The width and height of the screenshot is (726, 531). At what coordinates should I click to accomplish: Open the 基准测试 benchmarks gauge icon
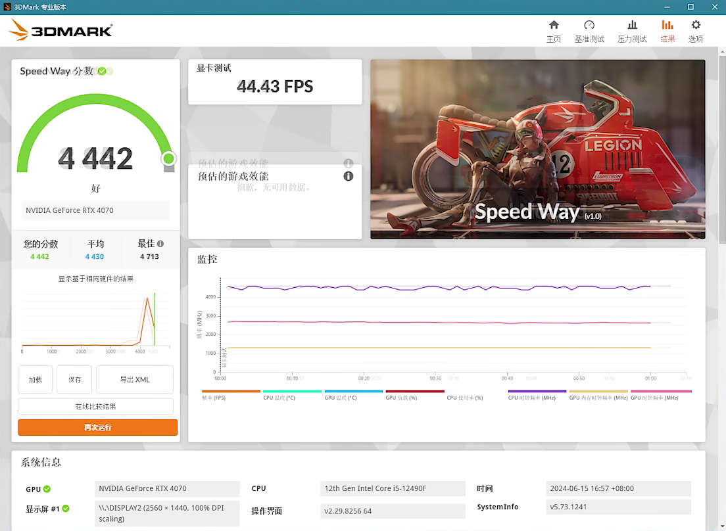(x=589, y=25)
